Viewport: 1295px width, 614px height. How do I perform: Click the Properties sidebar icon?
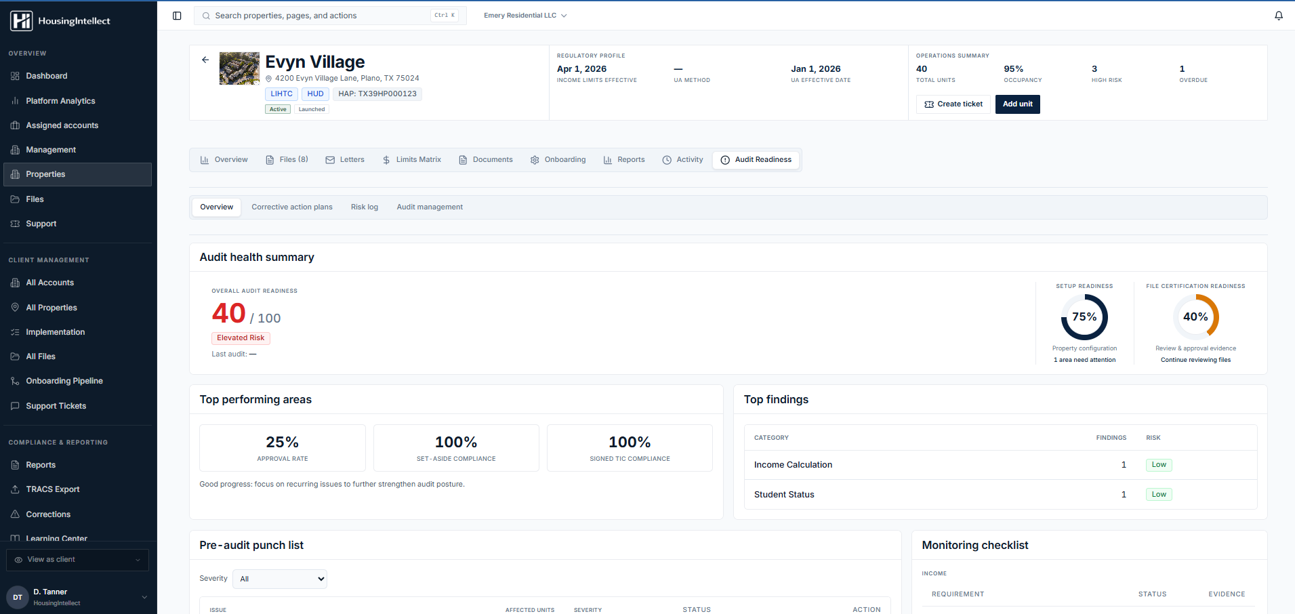pos(15,174)
